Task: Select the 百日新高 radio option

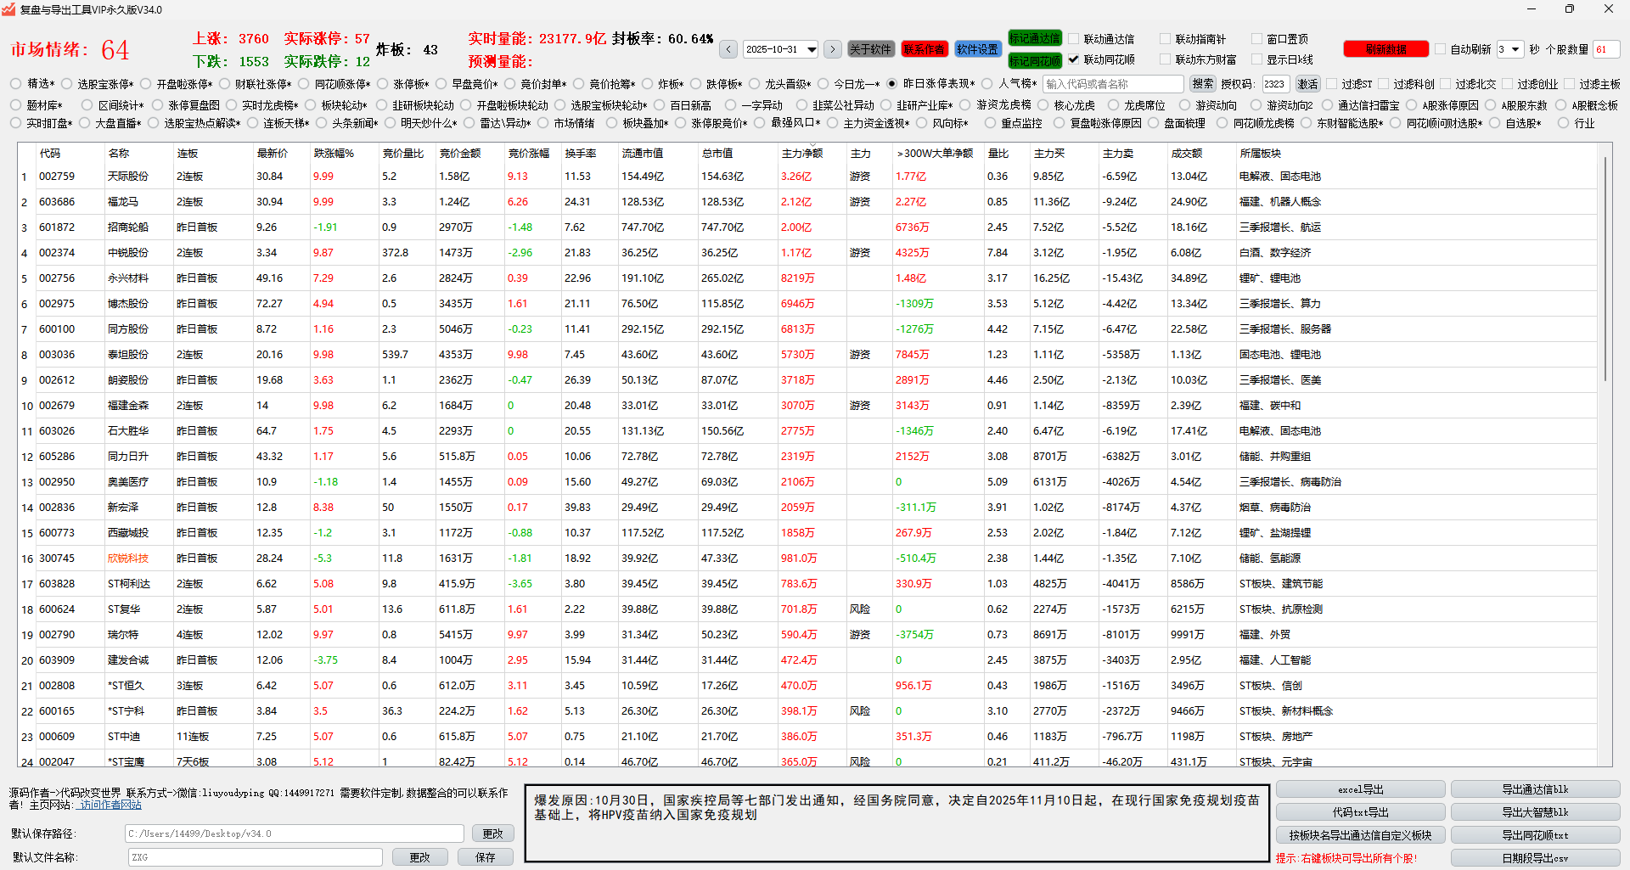Action: [x=660, y=105]
